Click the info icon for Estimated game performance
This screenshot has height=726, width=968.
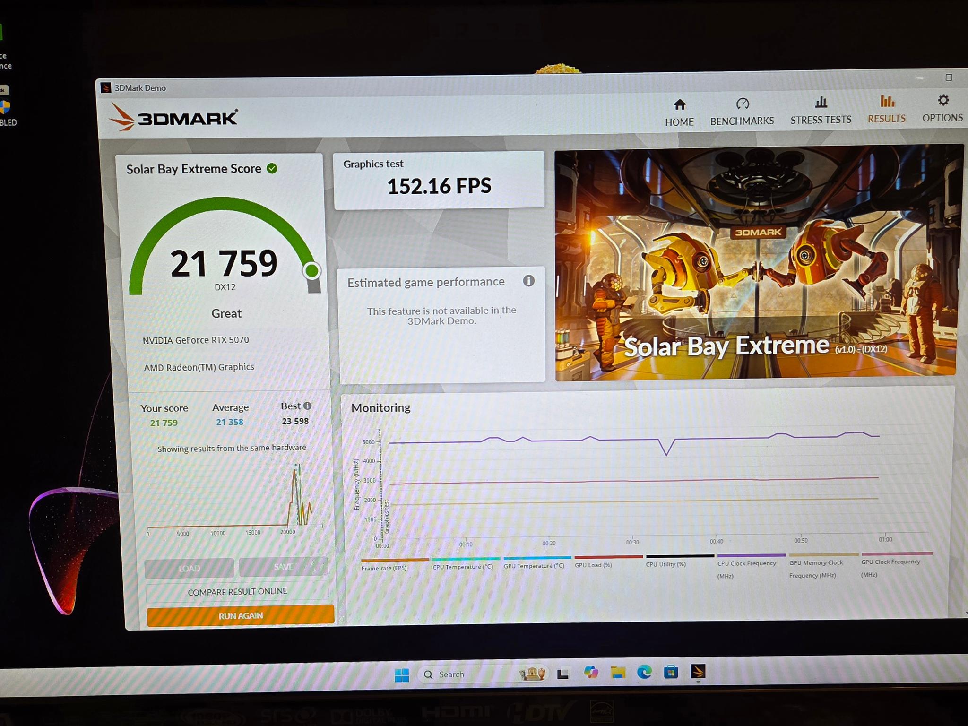point(528,281)
